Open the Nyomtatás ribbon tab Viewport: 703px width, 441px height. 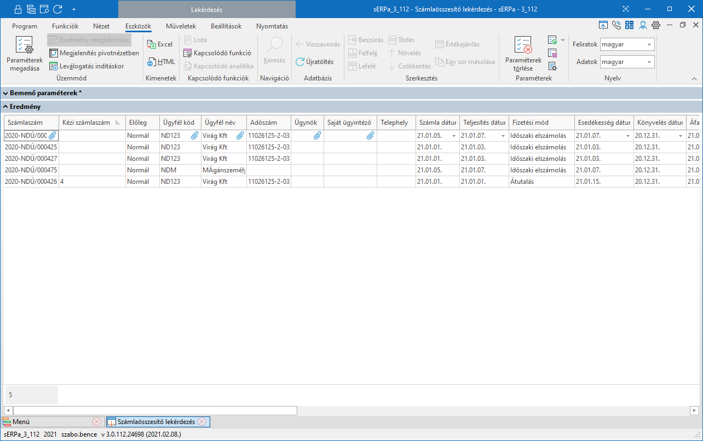[272, 26]
